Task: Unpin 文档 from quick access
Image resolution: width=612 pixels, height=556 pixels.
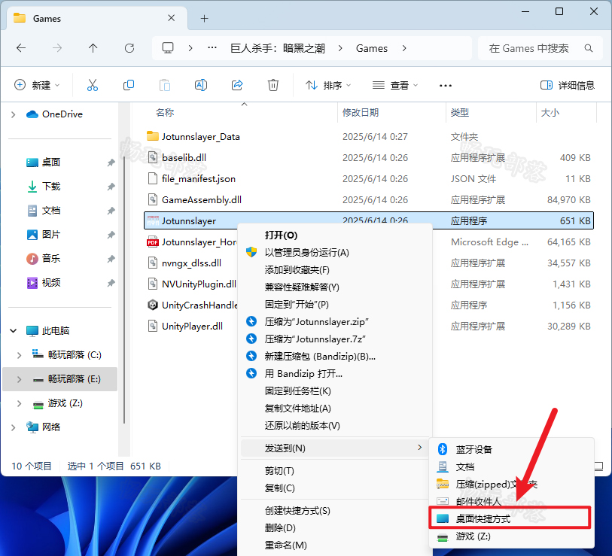Action: pos(111,211)
